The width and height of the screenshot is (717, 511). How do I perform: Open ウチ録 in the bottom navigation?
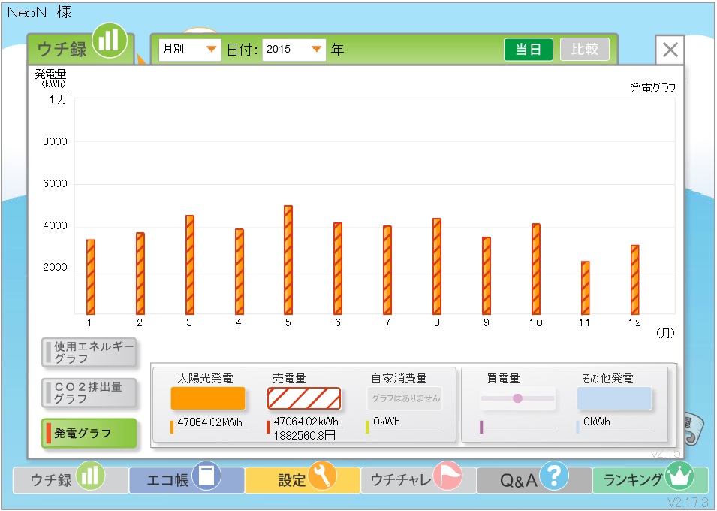(71, 480)
